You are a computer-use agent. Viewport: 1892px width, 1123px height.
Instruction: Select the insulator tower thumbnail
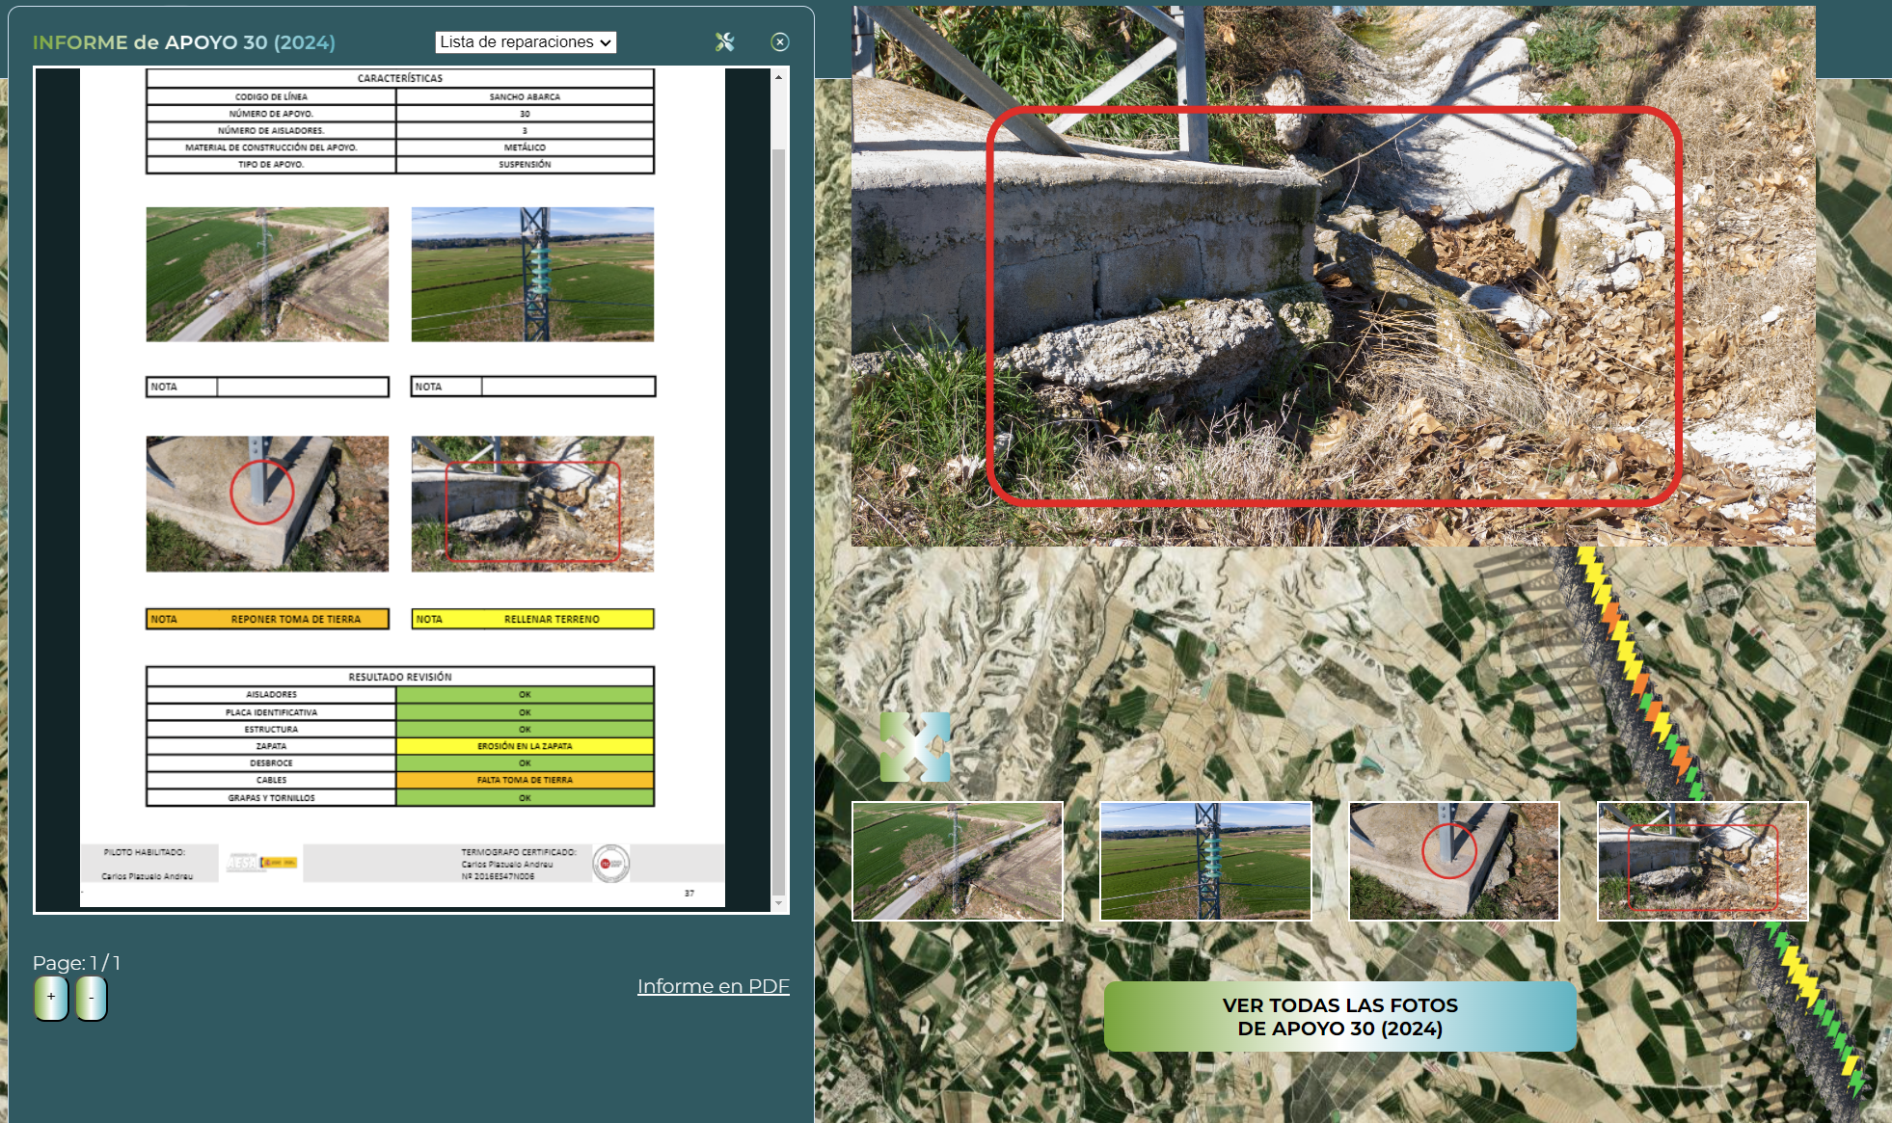tap(1205, 861)
